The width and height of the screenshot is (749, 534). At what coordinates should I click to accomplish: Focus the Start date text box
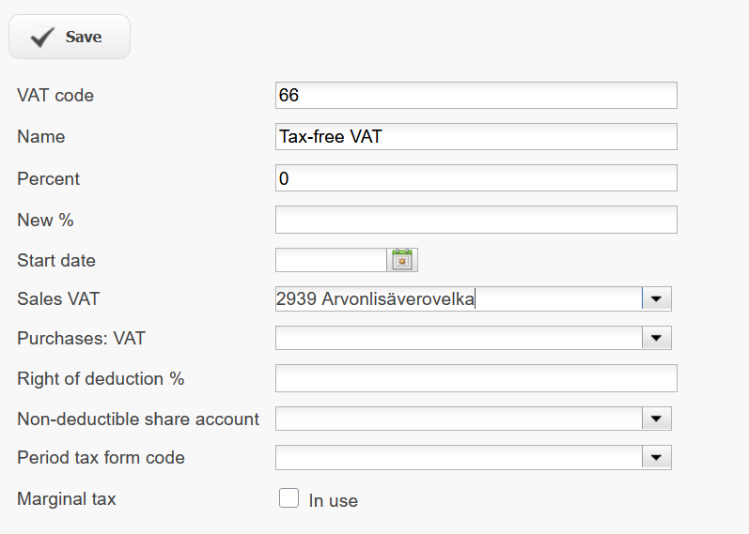pos(331,260)
